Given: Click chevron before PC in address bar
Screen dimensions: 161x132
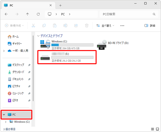Looking at the screenshot, I should coord(56,14).
